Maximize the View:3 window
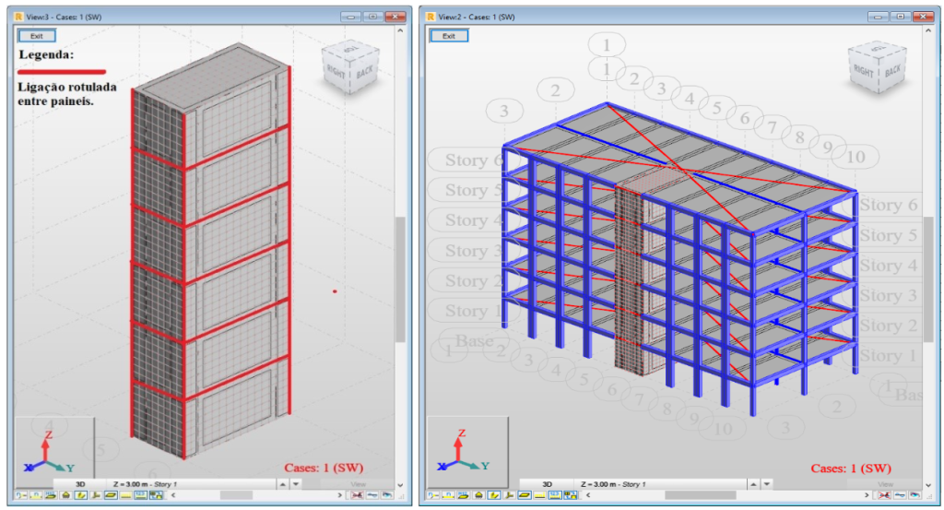This screenshot has width=944, height=510. (x=372, y=17)
